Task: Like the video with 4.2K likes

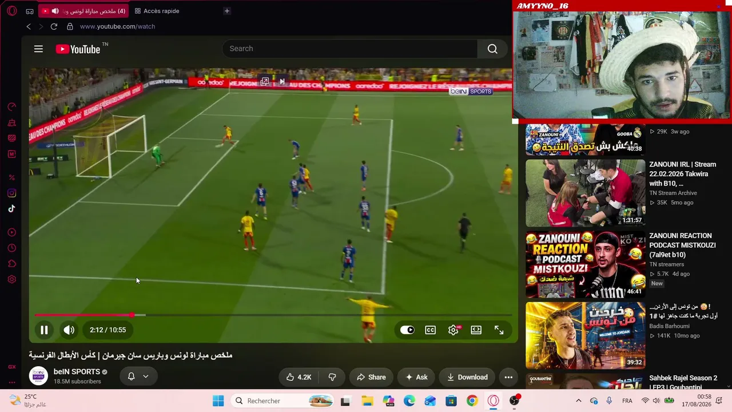Action: pyautogui.click(x=299, y=377)
